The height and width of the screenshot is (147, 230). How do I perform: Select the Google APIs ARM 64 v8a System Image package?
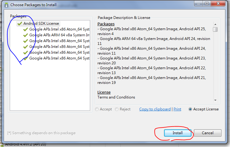56,35
